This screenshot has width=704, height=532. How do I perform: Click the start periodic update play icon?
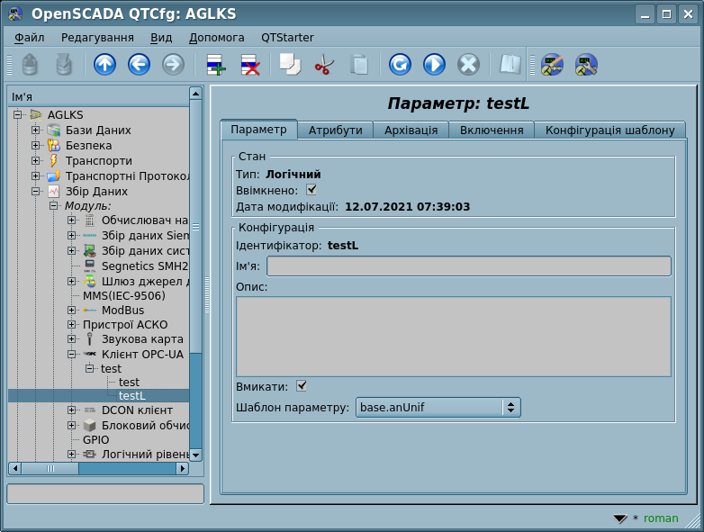coord(434,65)
